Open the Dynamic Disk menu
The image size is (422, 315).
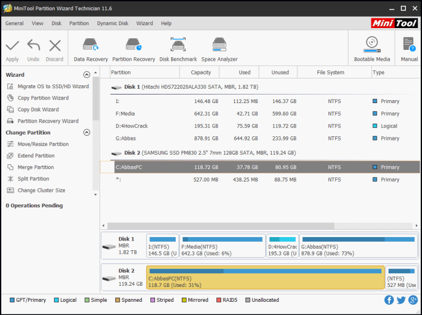click(x=113, y=23)
